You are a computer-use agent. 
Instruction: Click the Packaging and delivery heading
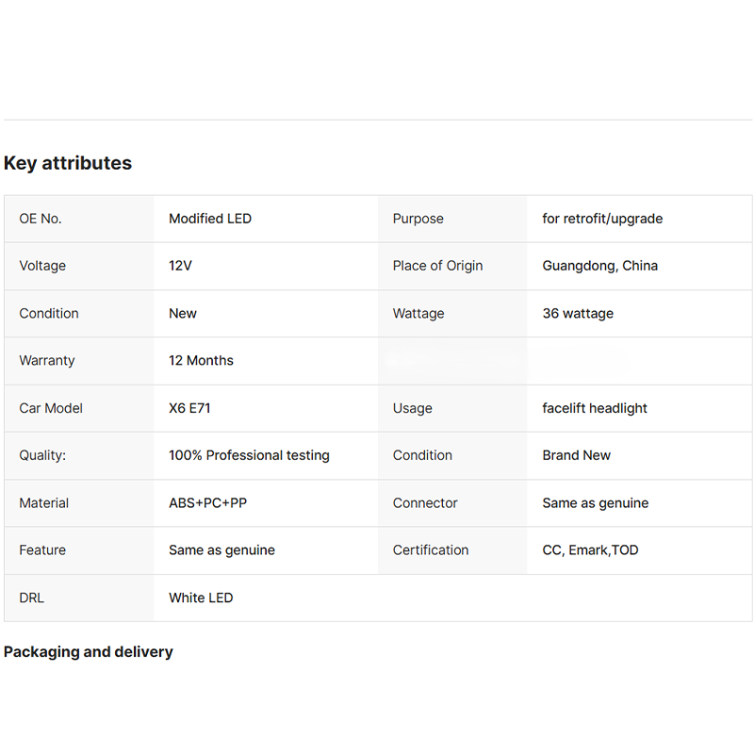[x=89, y=652]
